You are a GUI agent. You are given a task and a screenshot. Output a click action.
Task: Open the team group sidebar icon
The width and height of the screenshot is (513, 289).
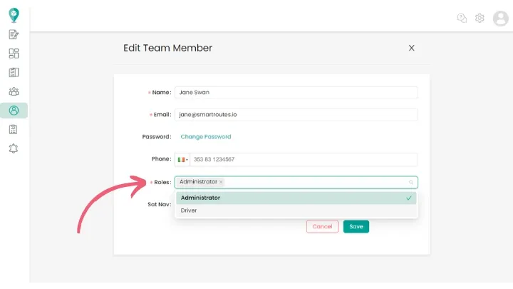pos(14,91)
